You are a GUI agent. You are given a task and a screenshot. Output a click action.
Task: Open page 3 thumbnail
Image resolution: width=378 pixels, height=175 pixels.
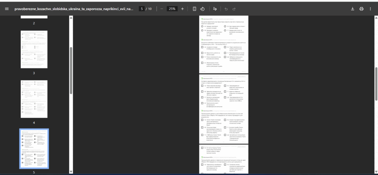(x=34, y=49)
